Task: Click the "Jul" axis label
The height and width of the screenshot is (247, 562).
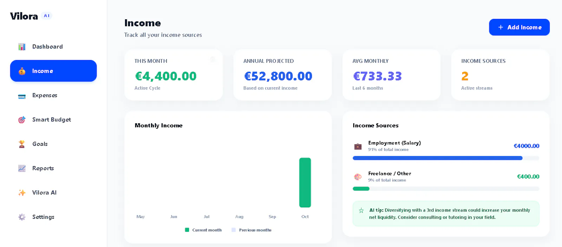Action: 207,217
